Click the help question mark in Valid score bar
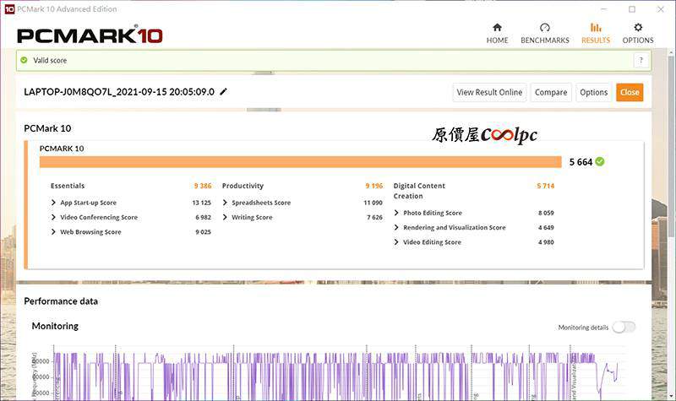The image size is (676, 401). click(641, 60)
